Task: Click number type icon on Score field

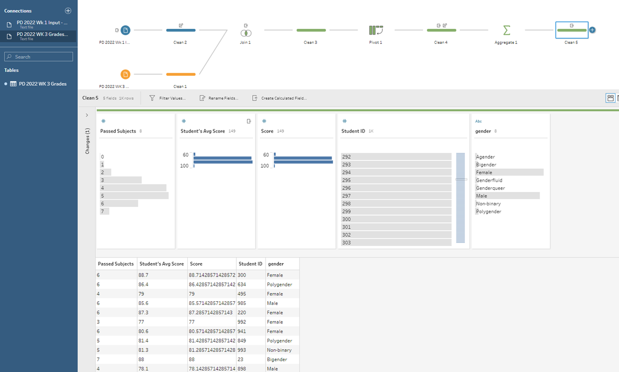Action: 264,121
